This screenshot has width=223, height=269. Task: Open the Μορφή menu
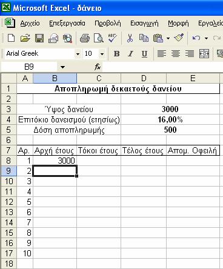pyautogui.click(x=178, y=23)
